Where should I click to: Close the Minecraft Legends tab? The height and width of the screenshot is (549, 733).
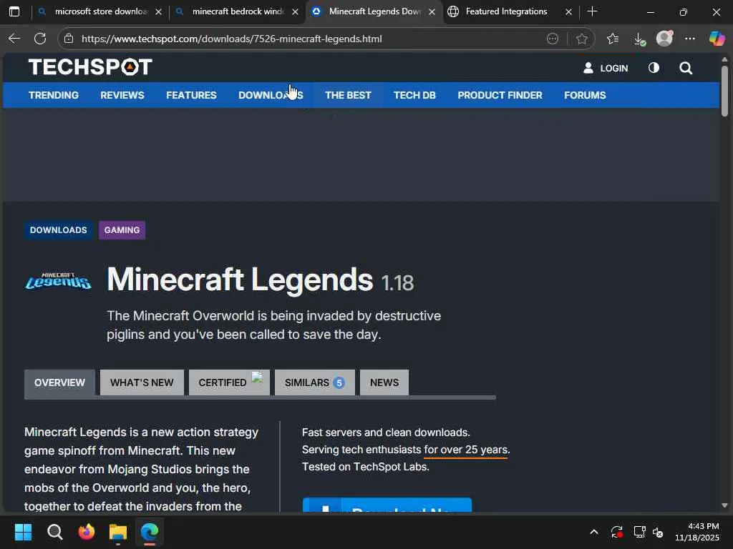coord(432,11)
